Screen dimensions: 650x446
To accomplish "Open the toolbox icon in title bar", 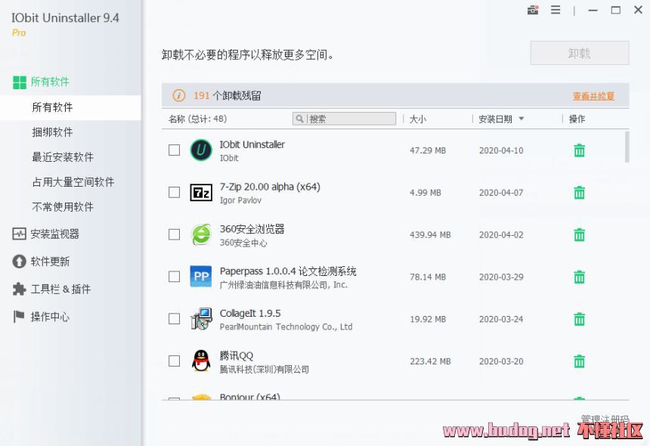I will (533, 10).
